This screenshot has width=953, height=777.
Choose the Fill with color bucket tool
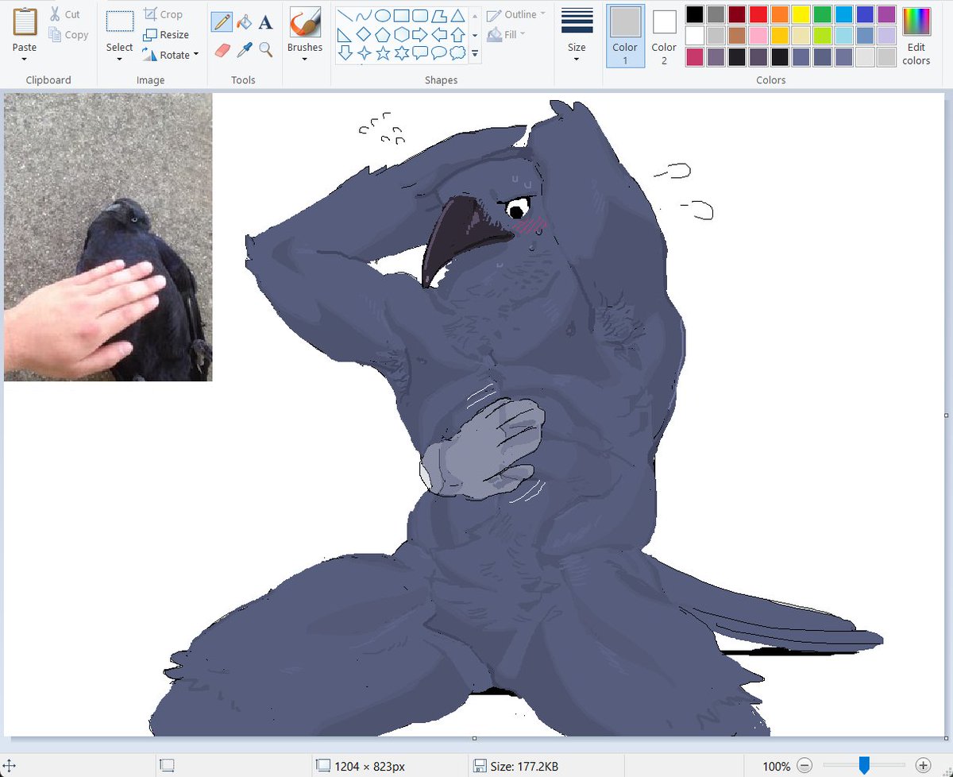click(x=244, y=22)
